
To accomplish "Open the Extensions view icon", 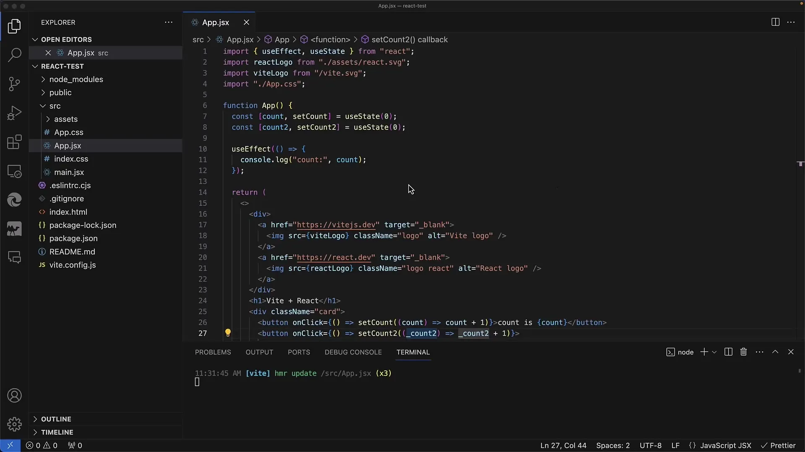I will (x=14, y=142).
